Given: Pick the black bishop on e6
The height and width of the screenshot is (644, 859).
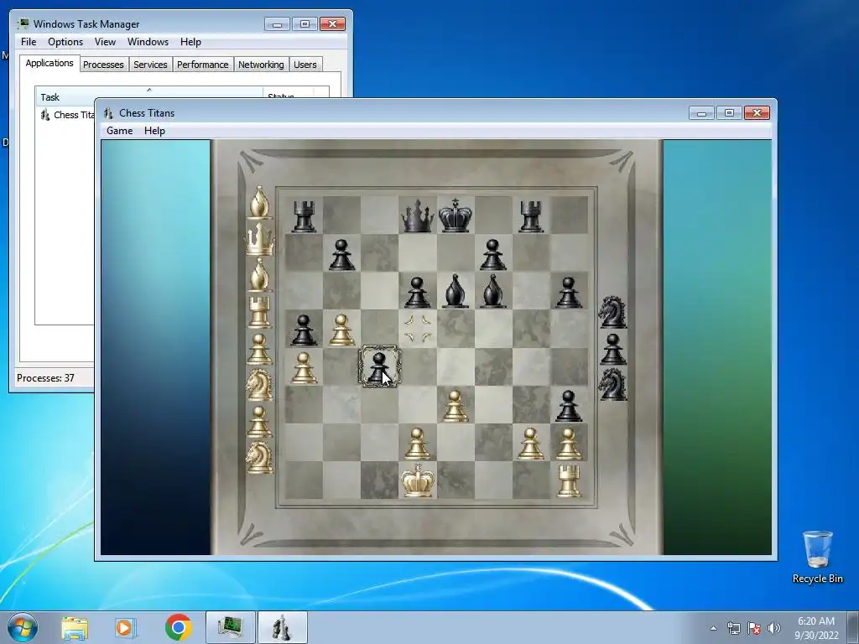Looking at the screenshot, I should pyautogui.click(x=456, y=291).
